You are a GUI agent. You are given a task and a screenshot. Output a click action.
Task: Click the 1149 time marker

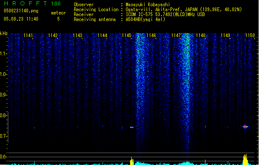225,35
